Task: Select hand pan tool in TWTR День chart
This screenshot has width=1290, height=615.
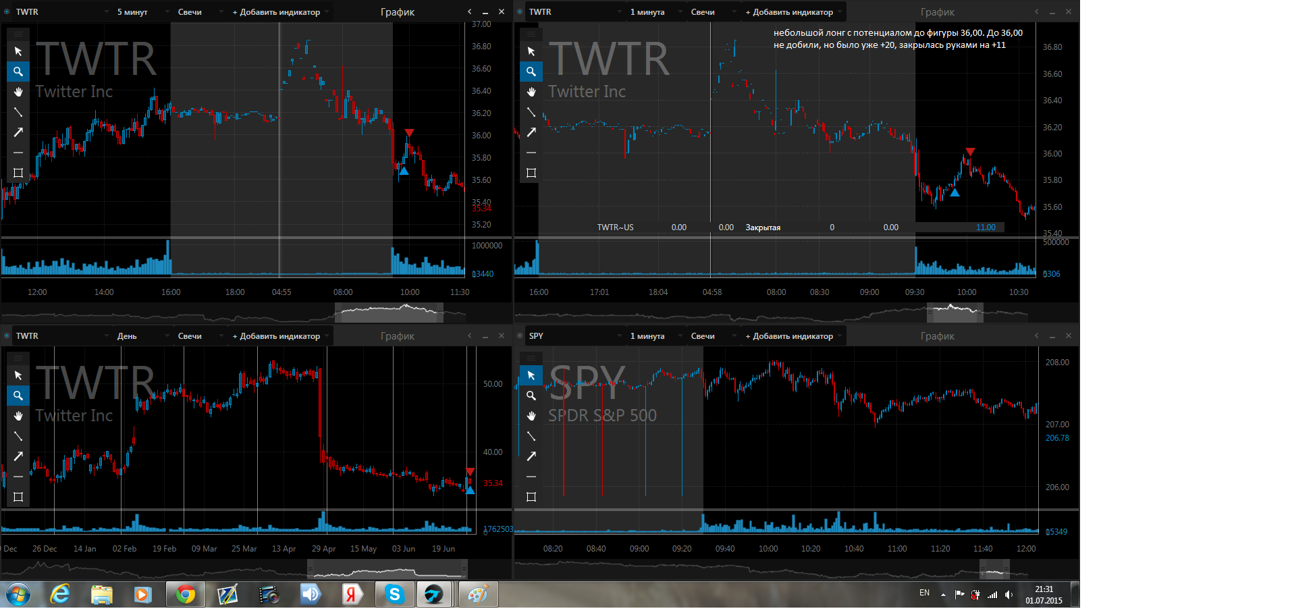Action: pos(18,416)
